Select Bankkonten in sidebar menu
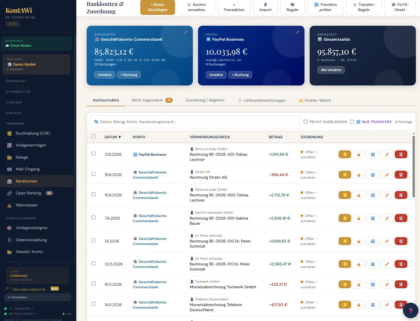The height and width of the screenshot is (321, 420). pos(37,181)
